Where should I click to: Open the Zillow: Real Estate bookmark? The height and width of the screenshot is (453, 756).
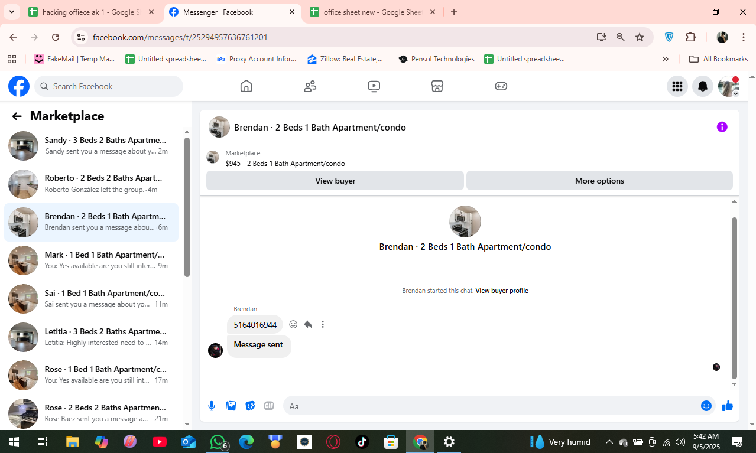click(x=345, y=59)
